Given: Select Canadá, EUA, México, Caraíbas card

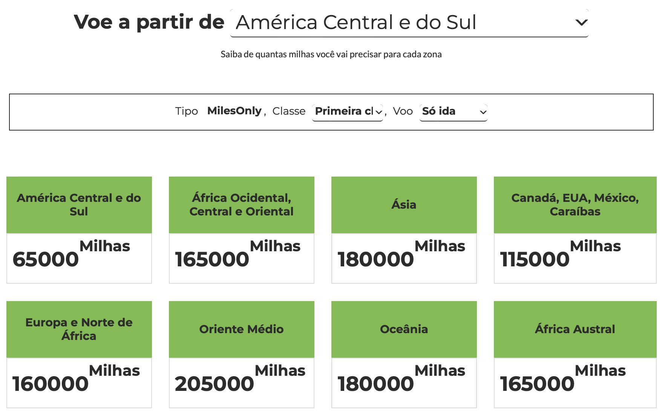Looking at the screenshot, I should [x=575, y=230].
